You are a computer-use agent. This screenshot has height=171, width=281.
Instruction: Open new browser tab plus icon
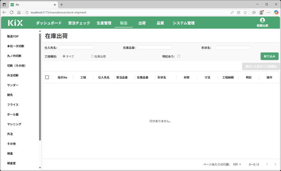[x=61, y=5]
